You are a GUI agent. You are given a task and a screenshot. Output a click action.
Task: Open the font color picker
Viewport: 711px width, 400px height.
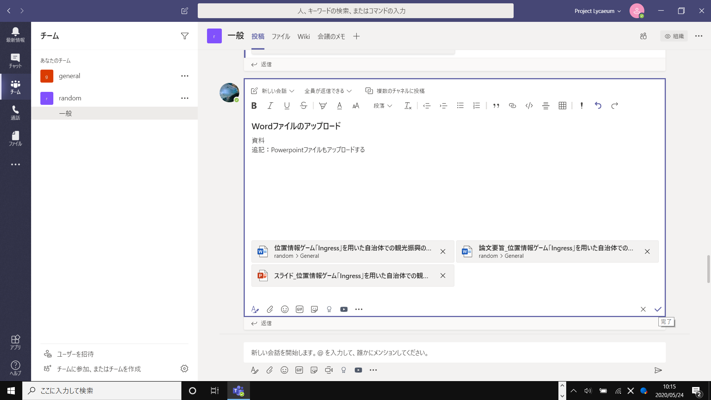tap(339, 106)
